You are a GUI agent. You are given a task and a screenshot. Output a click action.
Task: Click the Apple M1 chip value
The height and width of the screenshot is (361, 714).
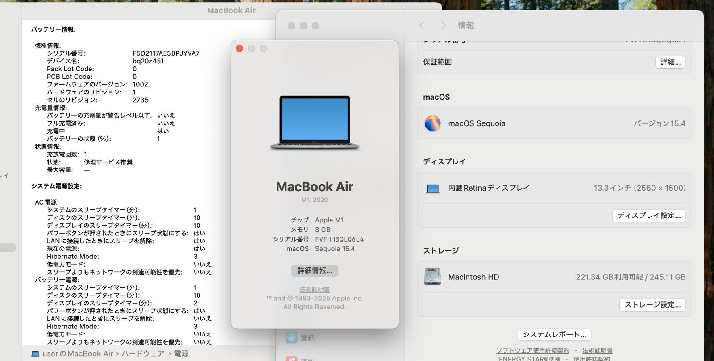pyautogui.click(x=329, y=220)
